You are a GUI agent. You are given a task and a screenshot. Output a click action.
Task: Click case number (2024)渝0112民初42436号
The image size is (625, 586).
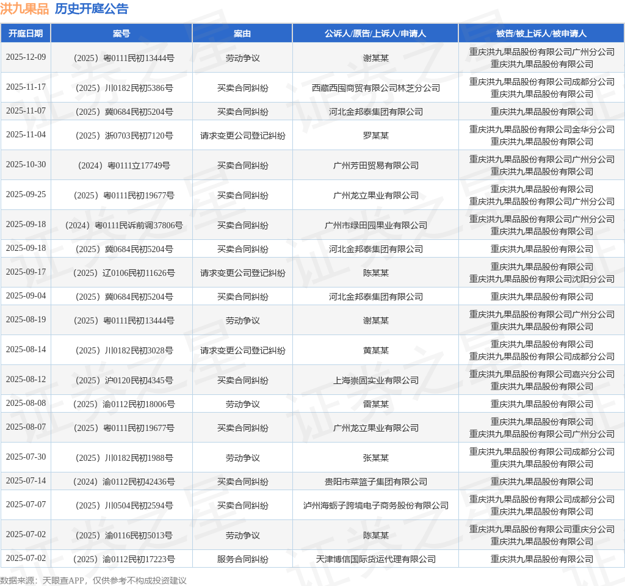click(x=124, y=482)
